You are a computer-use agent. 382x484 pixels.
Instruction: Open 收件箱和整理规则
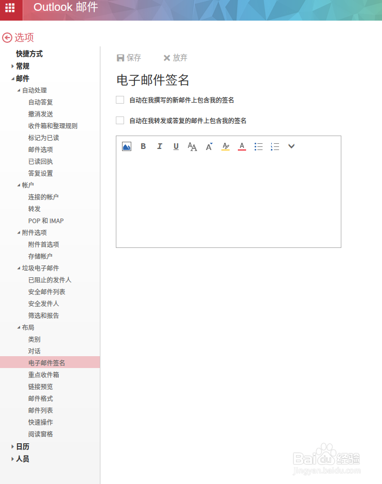[x=53, y=126]
